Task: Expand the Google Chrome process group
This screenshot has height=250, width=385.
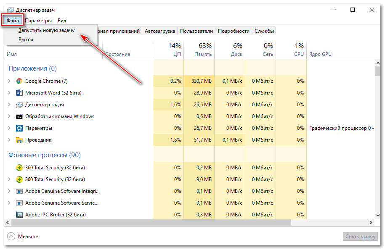Action: [x=9, y=81]
